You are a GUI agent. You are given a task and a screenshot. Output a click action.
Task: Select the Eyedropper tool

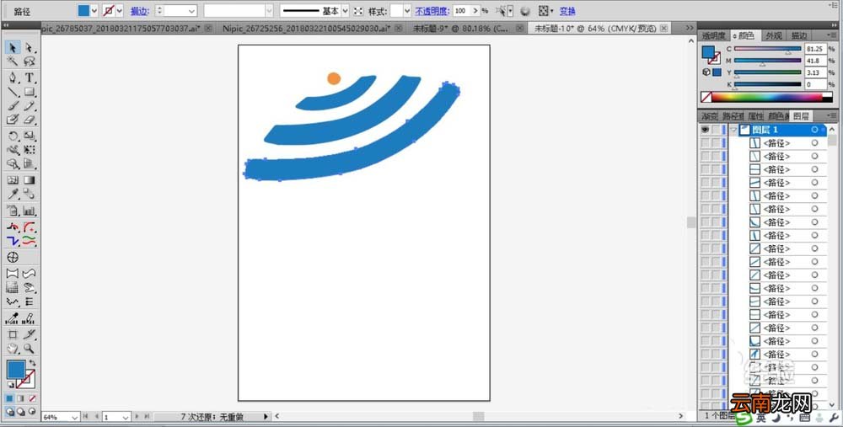pyautogui.click(x=13, y=194)
